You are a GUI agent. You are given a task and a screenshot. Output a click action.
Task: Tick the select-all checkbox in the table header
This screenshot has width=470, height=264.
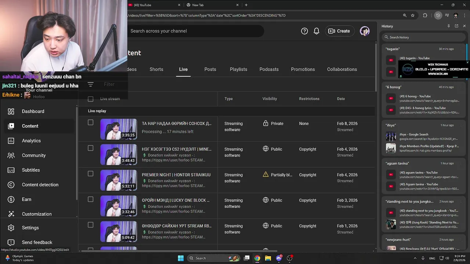click(91, 99)
